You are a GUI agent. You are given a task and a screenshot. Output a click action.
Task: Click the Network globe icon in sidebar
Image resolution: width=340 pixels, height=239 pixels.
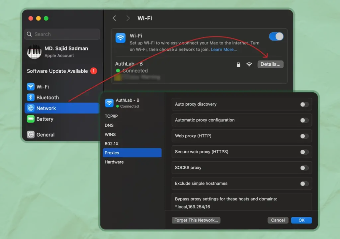click(31, 108)
